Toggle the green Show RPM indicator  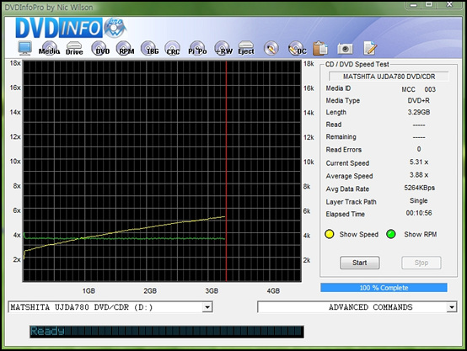pos(391,234)
